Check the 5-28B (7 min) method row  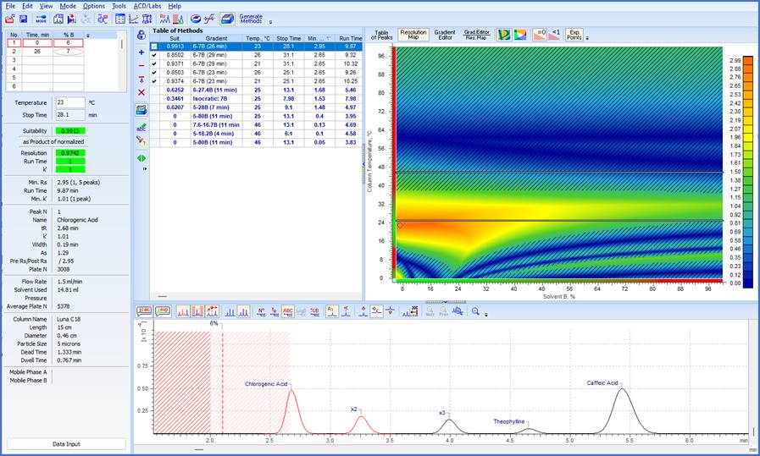click(x=154, y=107)
